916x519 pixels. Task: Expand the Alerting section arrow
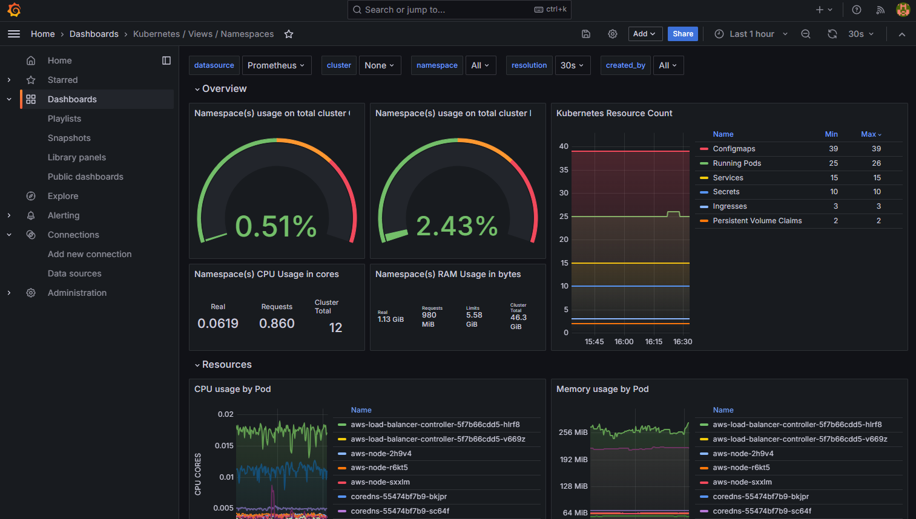[x=9, y=215]
